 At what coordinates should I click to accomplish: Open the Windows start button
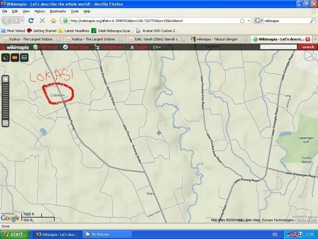pyautogui.click(x=15, y=234)
